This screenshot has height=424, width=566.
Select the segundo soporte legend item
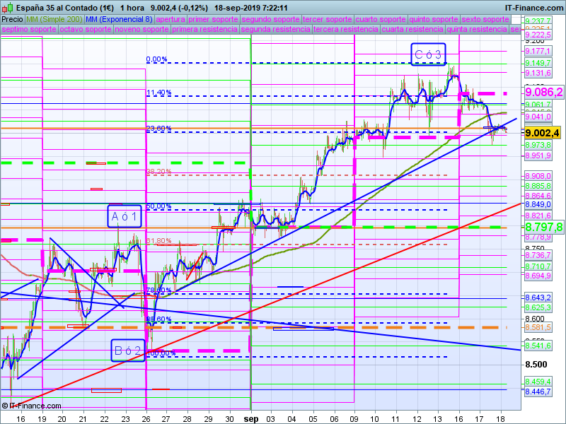(271, 19)
